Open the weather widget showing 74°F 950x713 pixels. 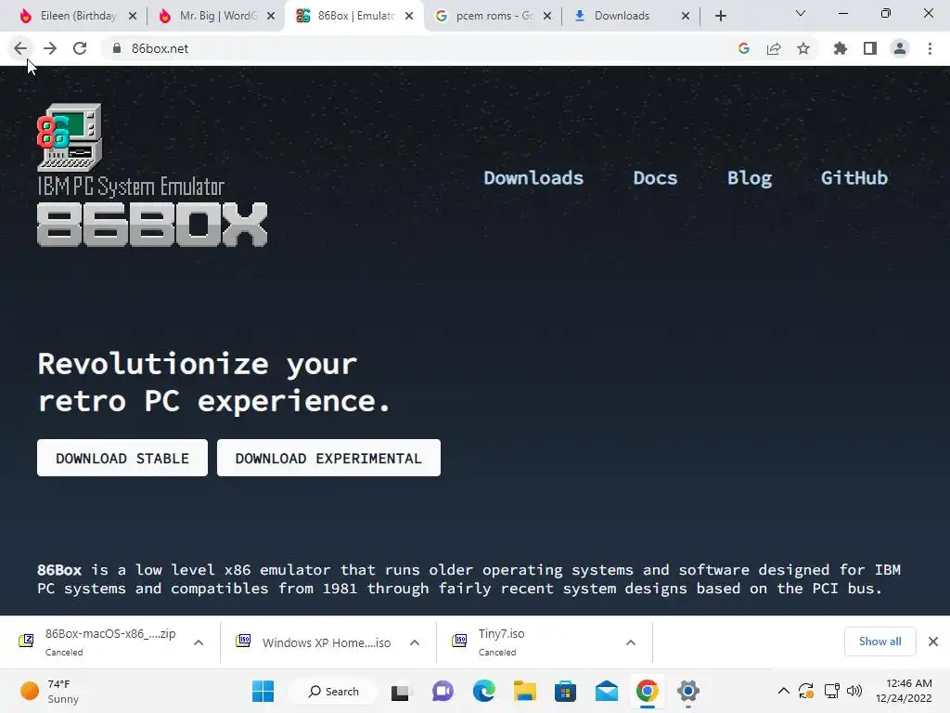[50, 691]
